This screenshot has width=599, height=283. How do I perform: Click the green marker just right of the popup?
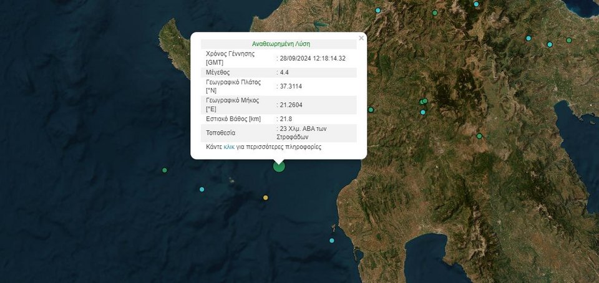tap(371, 110)
